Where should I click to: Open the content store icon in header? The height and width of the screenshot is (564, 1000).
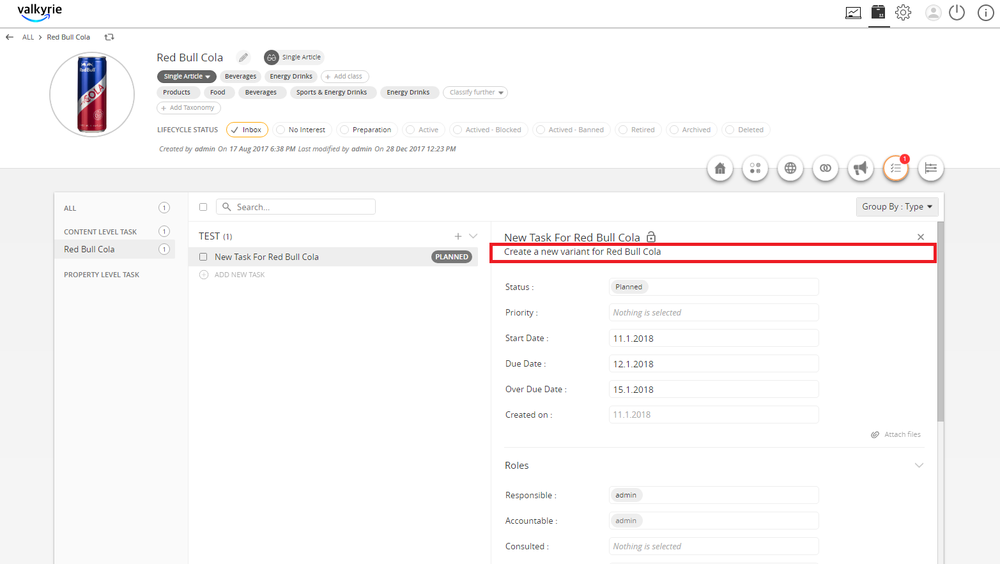click(879, 12)
